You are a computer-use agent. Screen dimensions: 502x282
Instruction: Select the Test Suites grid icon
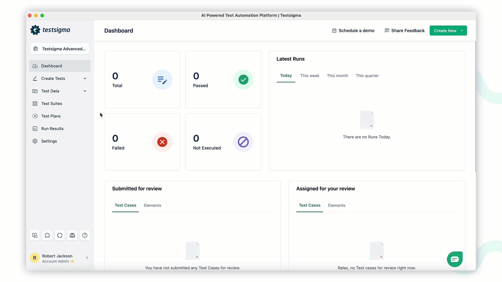point(35,103)
